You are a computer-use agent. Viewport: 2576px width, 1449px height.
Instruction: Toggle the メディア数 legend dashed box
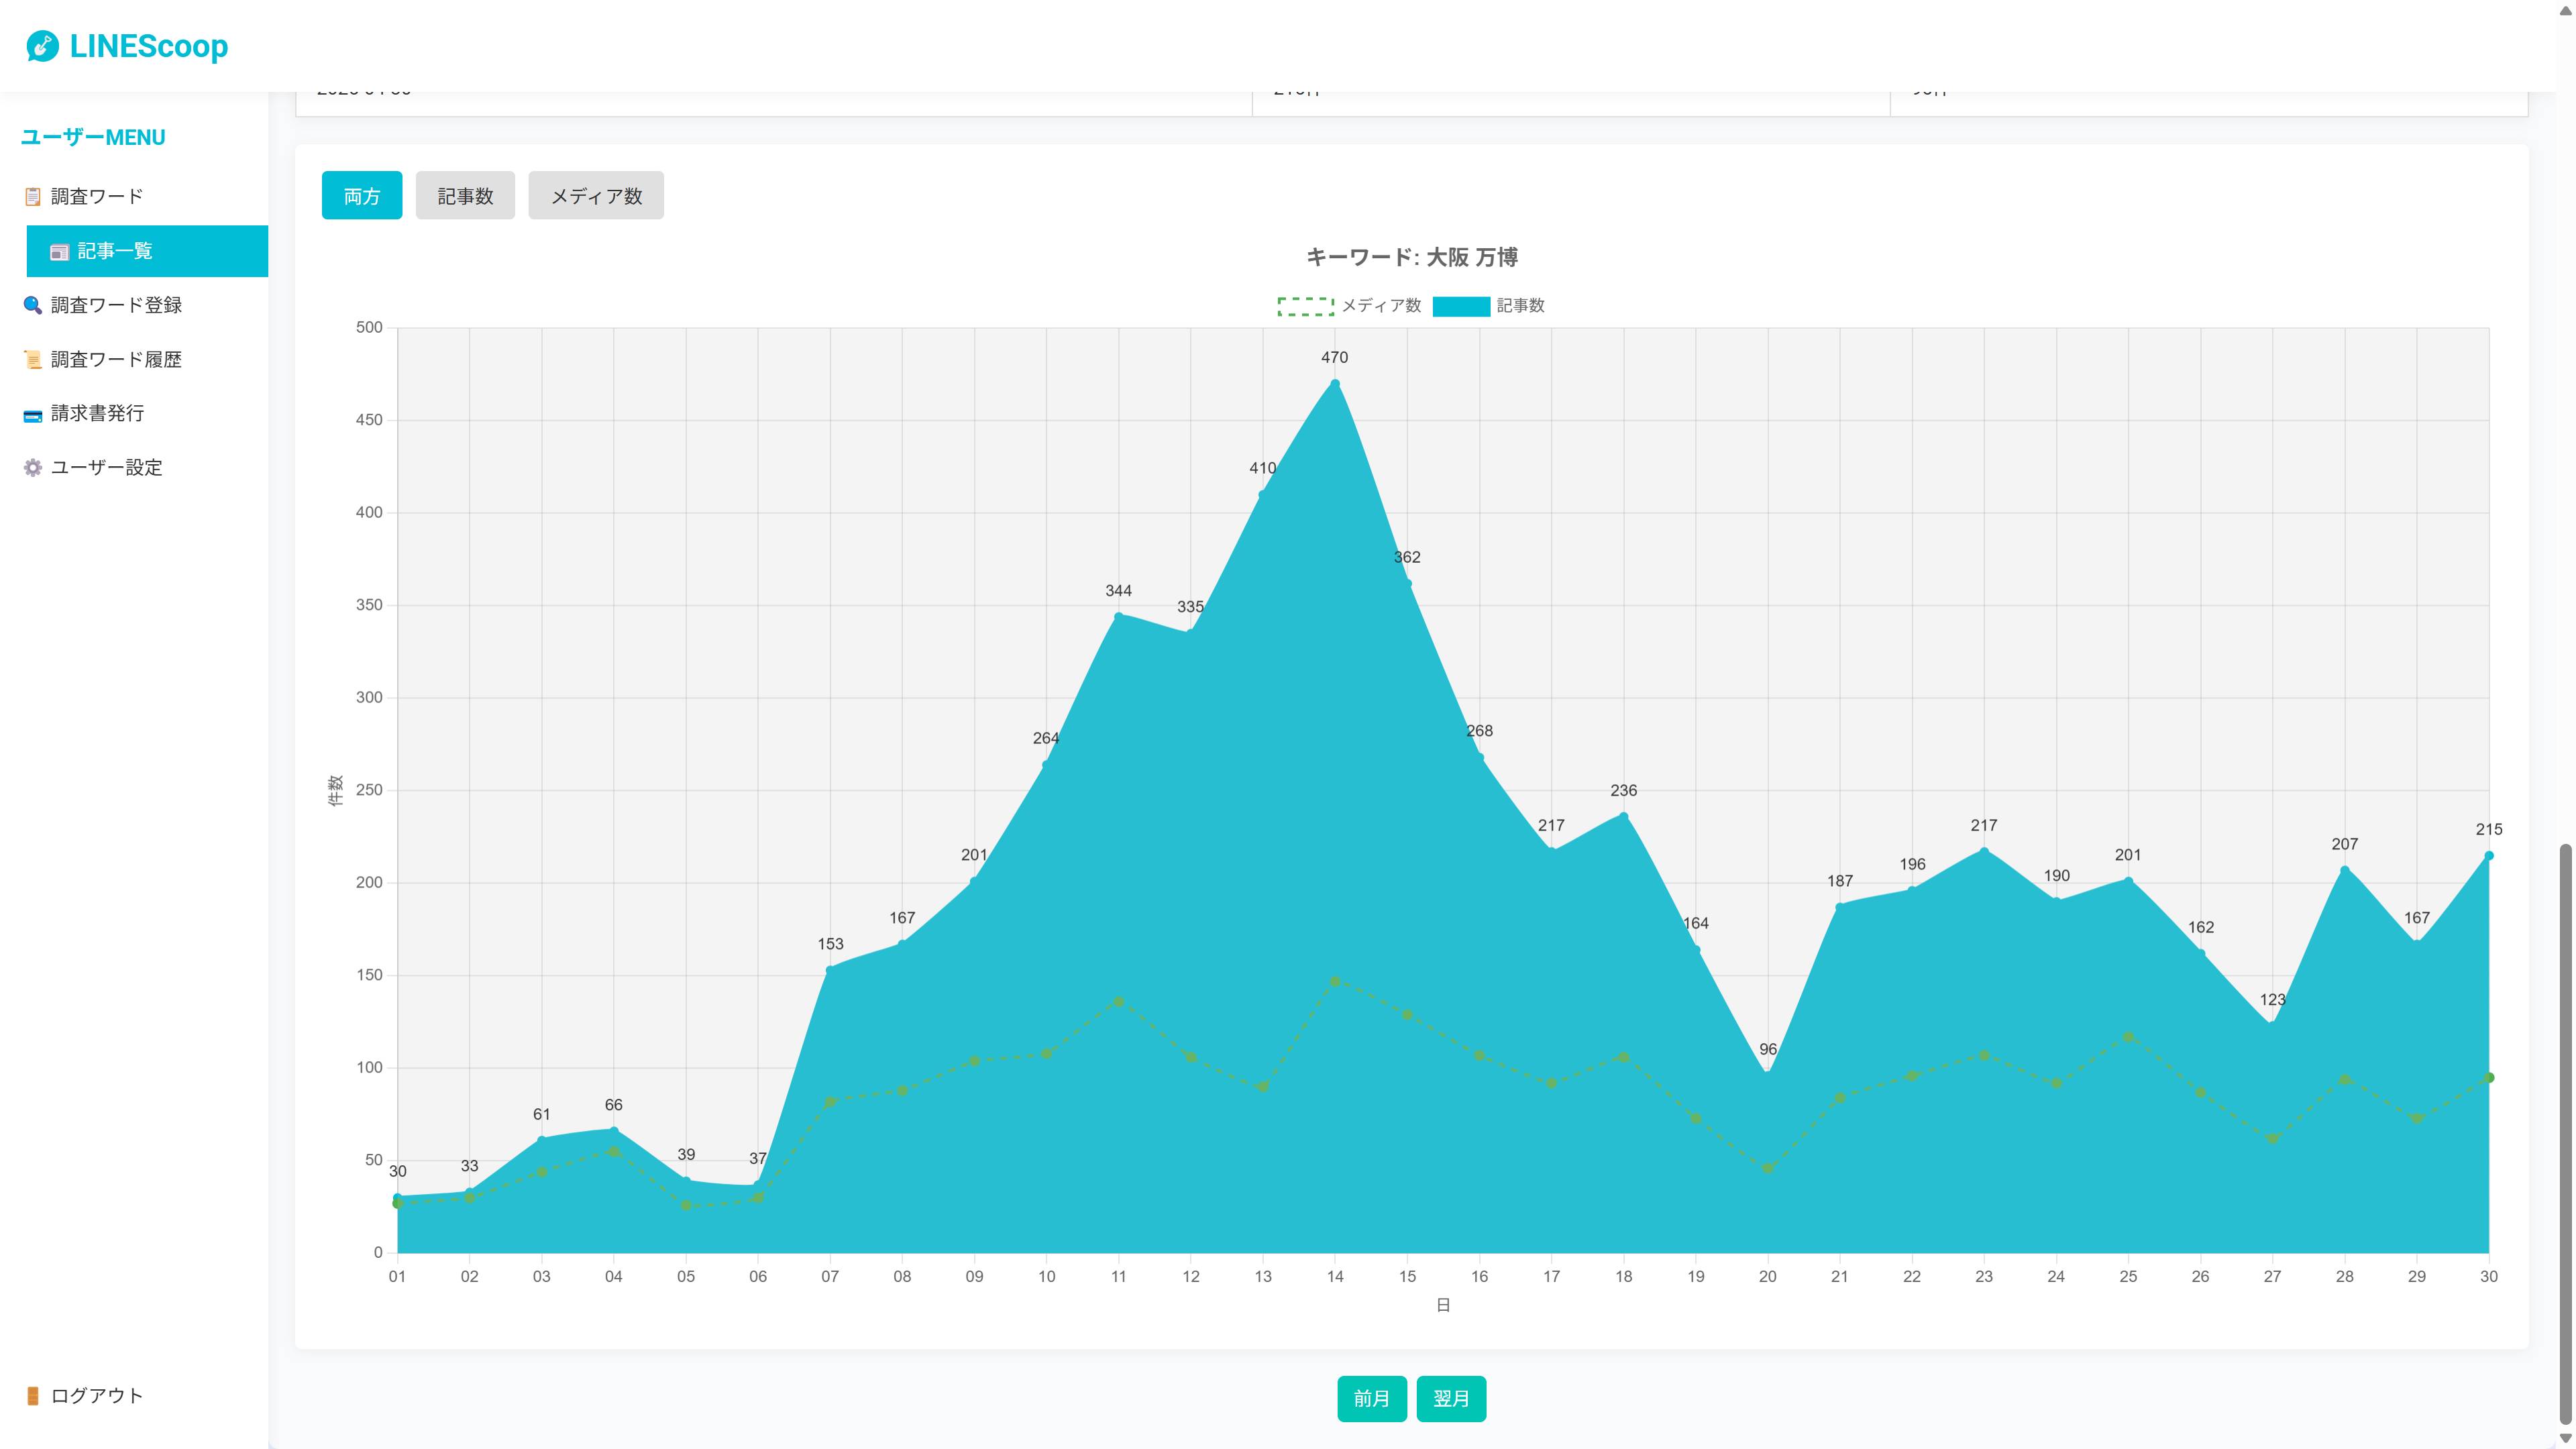tap(1305, 306)
